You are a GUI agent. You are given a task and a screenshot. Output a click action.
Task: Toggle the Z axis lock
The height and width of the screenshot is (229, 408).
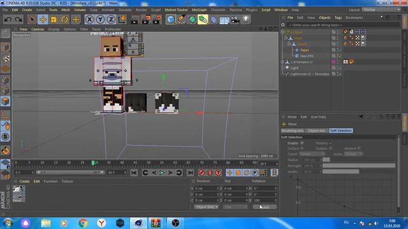pos(111,20)
